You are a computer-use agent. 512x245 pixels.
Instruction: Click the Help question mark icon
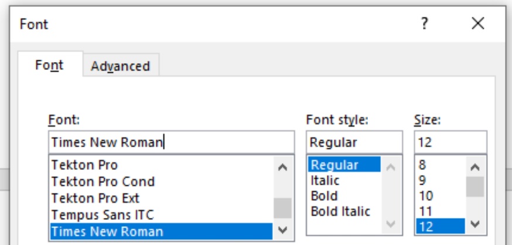point(424,24)
